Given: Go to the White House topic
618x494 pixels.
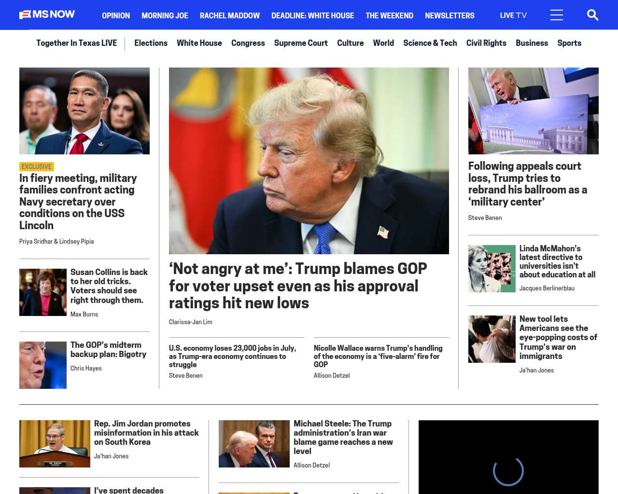Looking at the screenshot, I should [x=199, y=43].
